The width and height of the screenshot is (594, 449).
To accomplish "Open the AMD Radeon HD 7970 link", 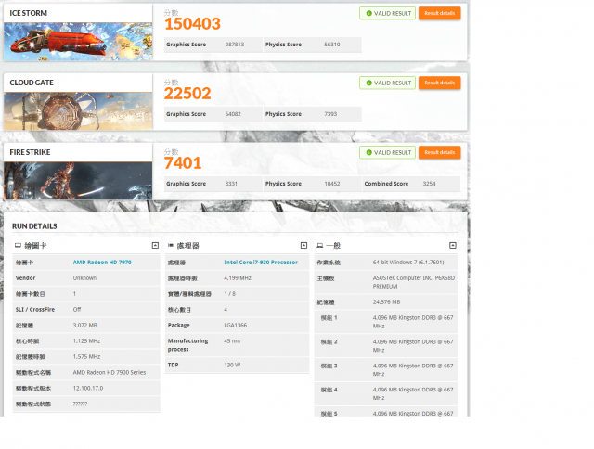I will [x=102, y=263].
